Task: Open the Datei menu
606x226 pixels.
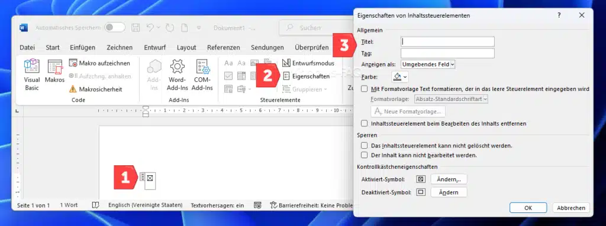Action: (27, 47)
